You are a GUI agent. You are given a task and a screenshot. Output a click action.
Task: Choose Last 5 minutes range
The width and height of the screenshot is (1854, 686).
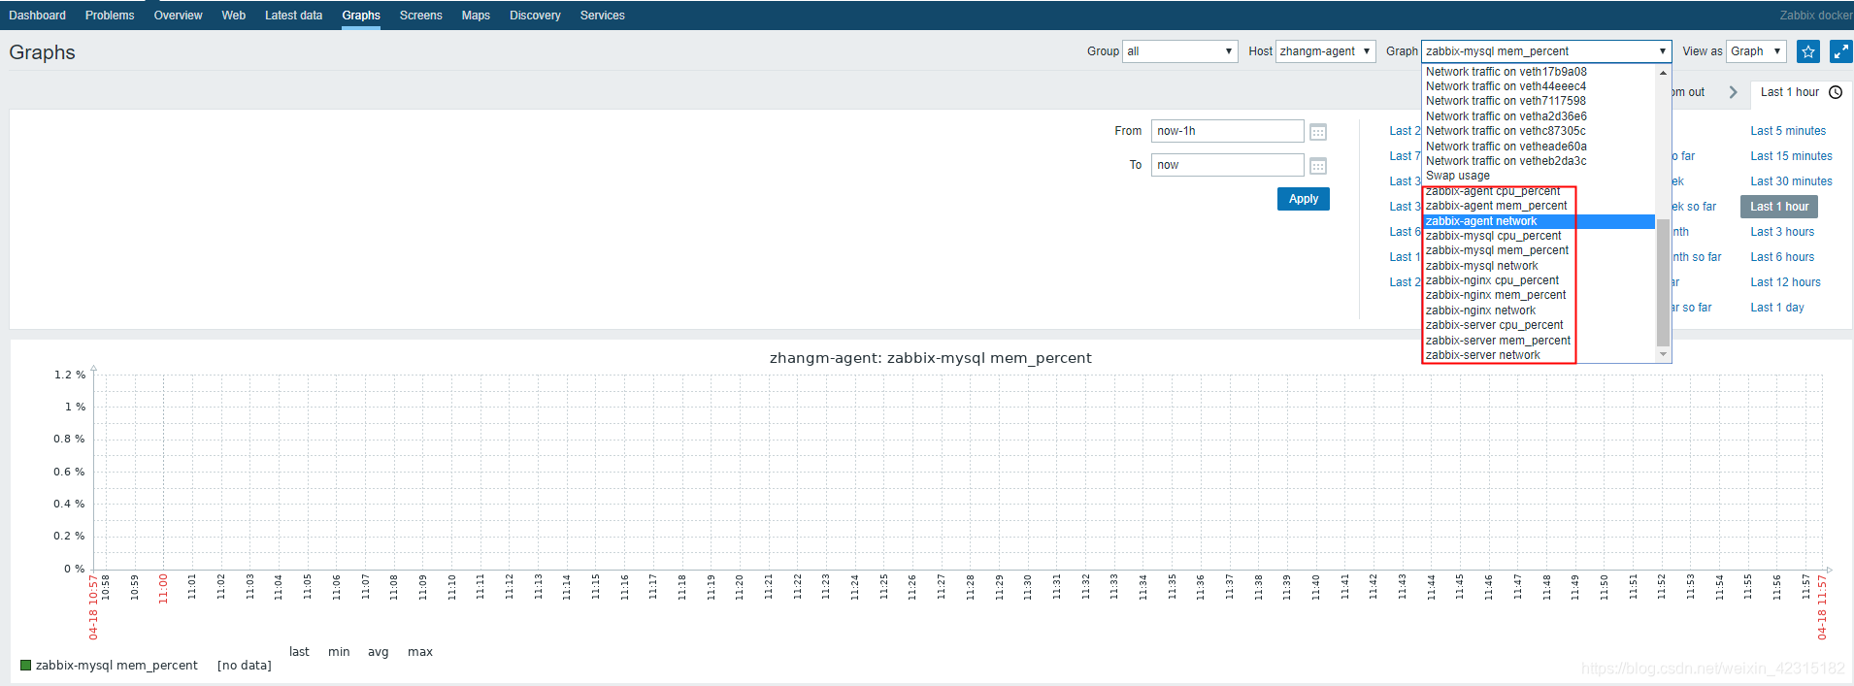1788,131
